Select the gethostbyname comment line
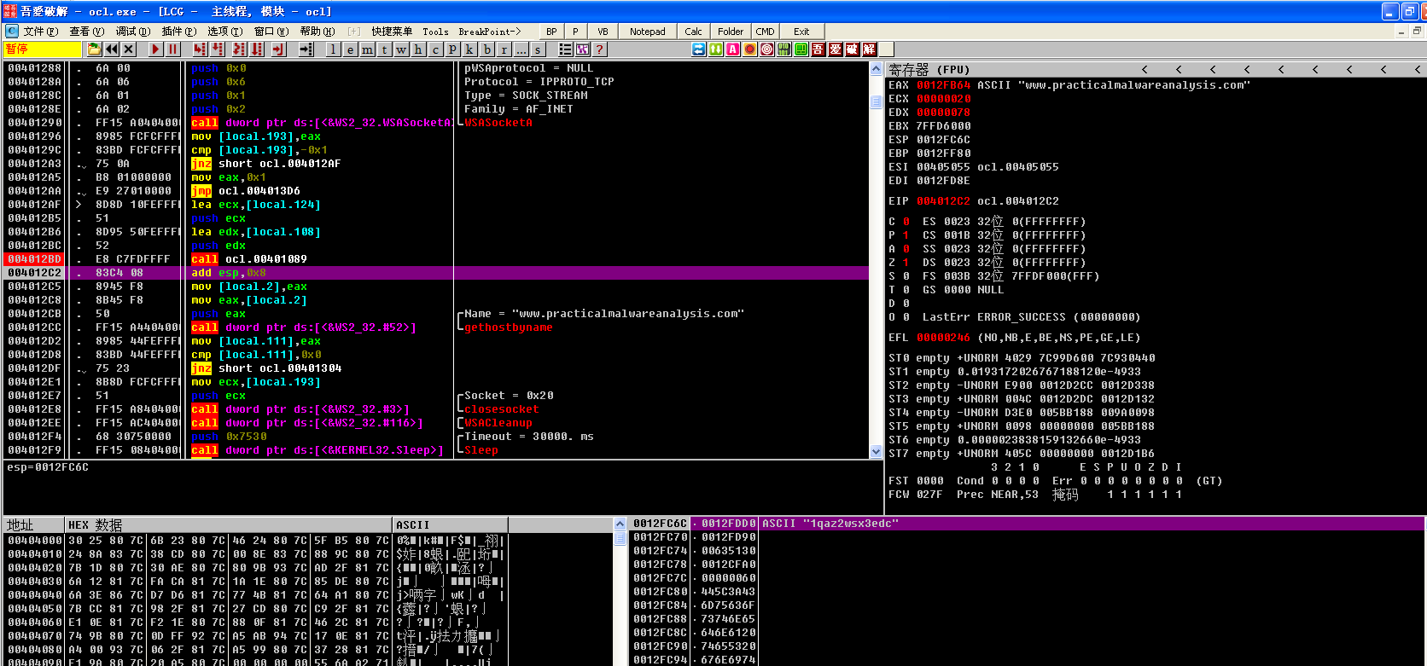This screenshot has width=1427, height=666. [x=509, y=327]
